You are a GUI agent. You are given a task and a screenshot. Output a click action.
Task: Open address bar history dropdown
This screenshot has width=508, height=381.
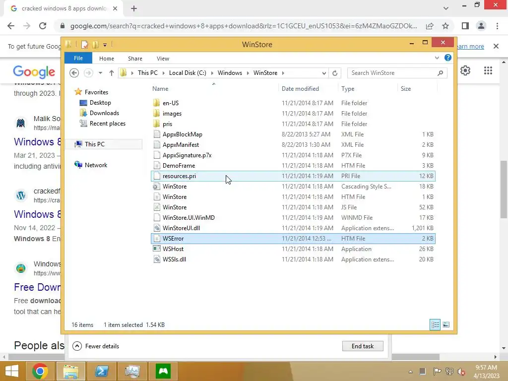coord(323,73)
